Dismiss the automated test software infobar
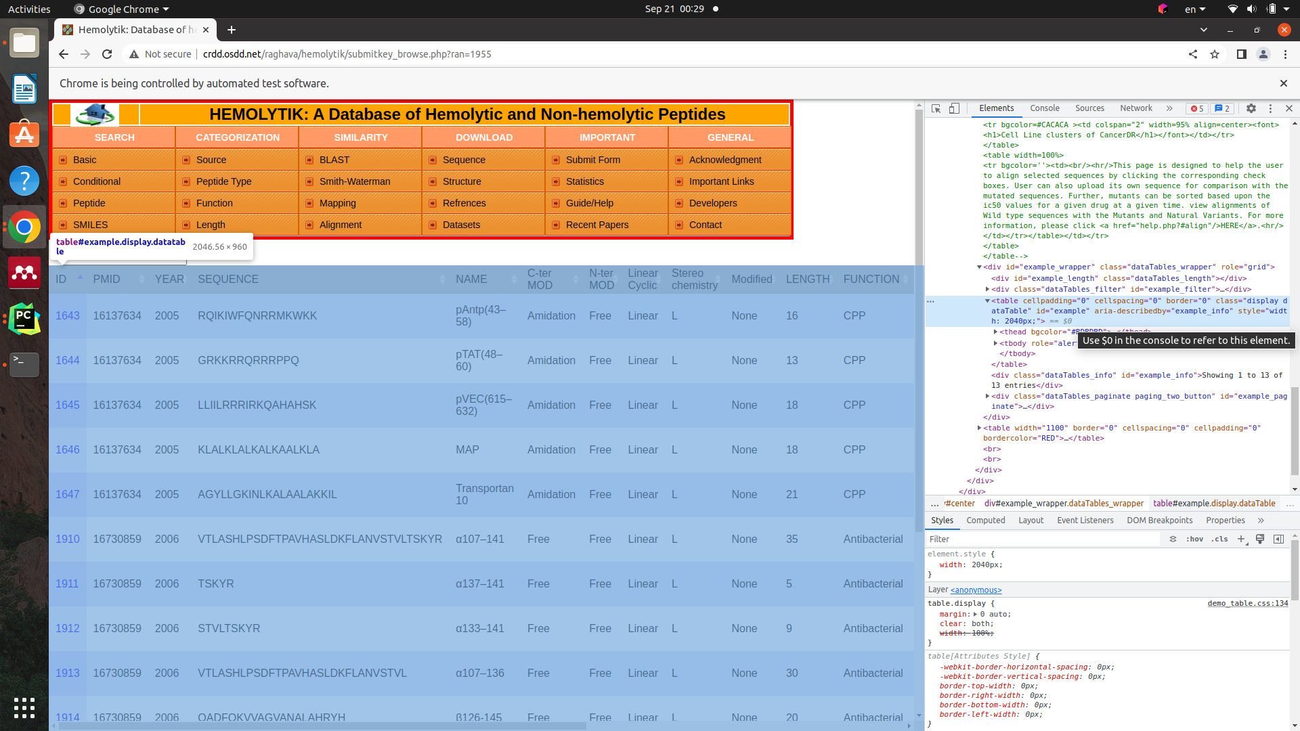 coord(1283,83)
